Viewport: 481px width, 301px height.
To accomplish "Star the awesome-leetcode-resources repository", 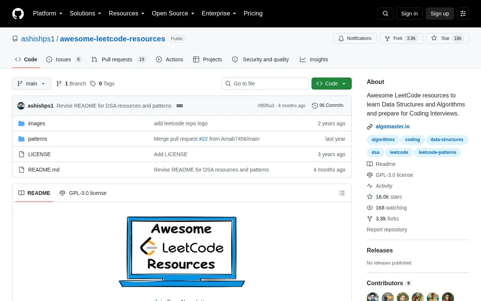I will point(447,38).
